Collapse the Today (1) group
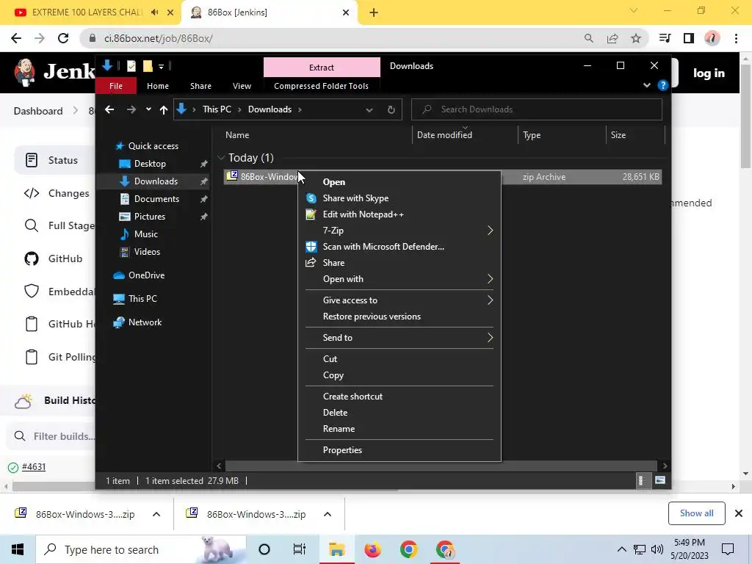The width and height of the screenshot is (752, 564). 221,158
